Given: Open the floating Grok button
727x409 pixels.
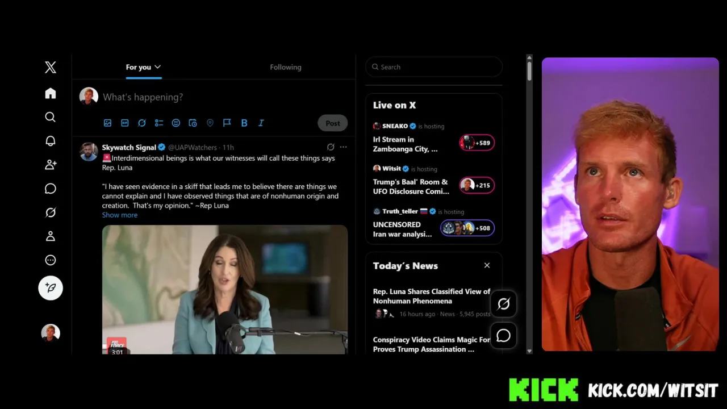Looking at the screenshot, I should (504, 304).
